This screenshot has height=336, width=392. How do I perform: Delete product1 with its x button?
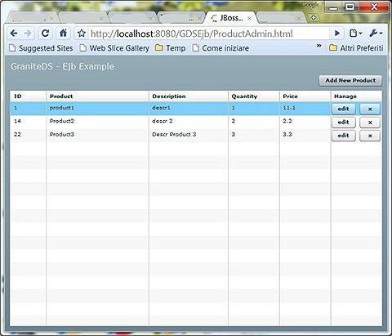pos(370,109)
